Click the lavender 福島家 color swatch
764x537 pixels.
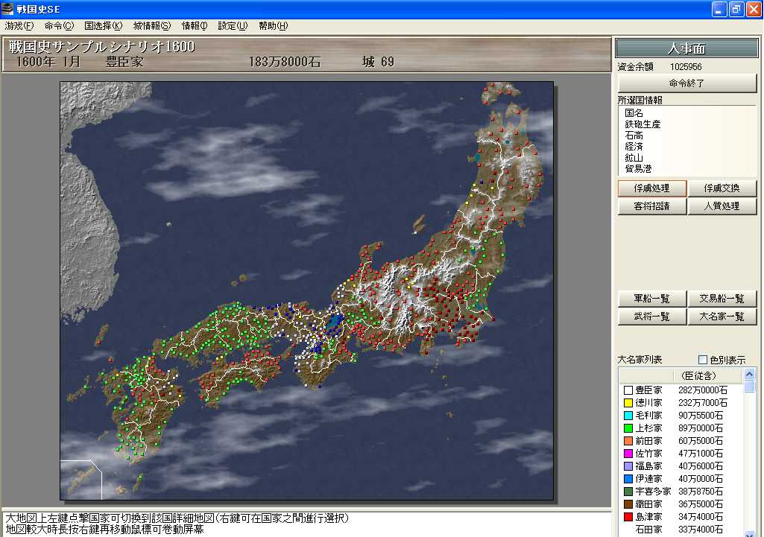click(628, 466)
